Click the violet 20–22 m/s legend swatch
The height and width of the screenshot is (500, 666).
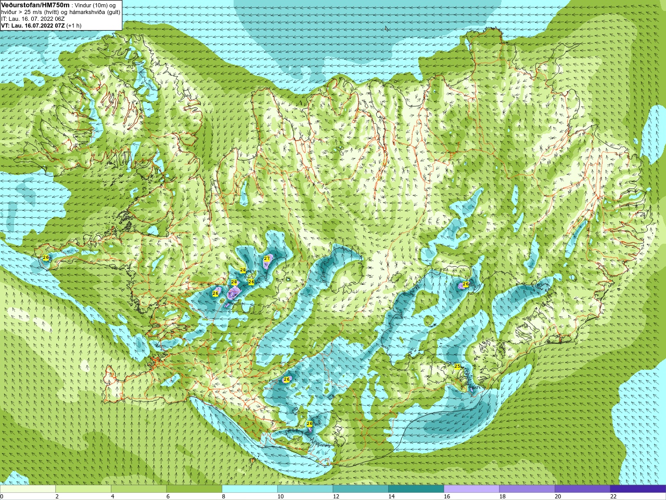click(x=583, y=489)
